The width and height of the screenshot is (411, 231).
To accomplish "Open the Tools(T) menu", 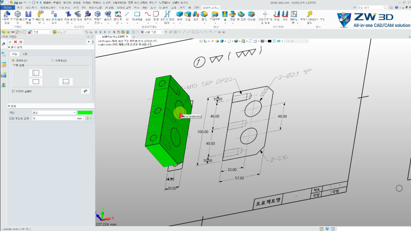I will click(107, 3).
